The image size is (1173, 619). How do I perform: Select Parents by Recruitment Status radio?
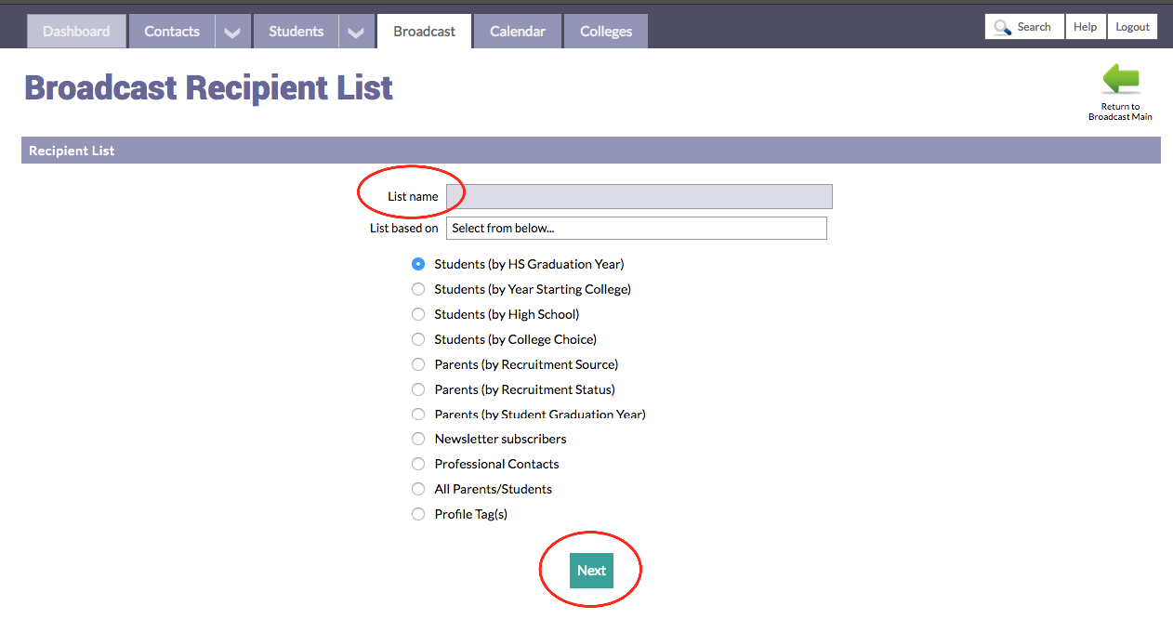418,389
